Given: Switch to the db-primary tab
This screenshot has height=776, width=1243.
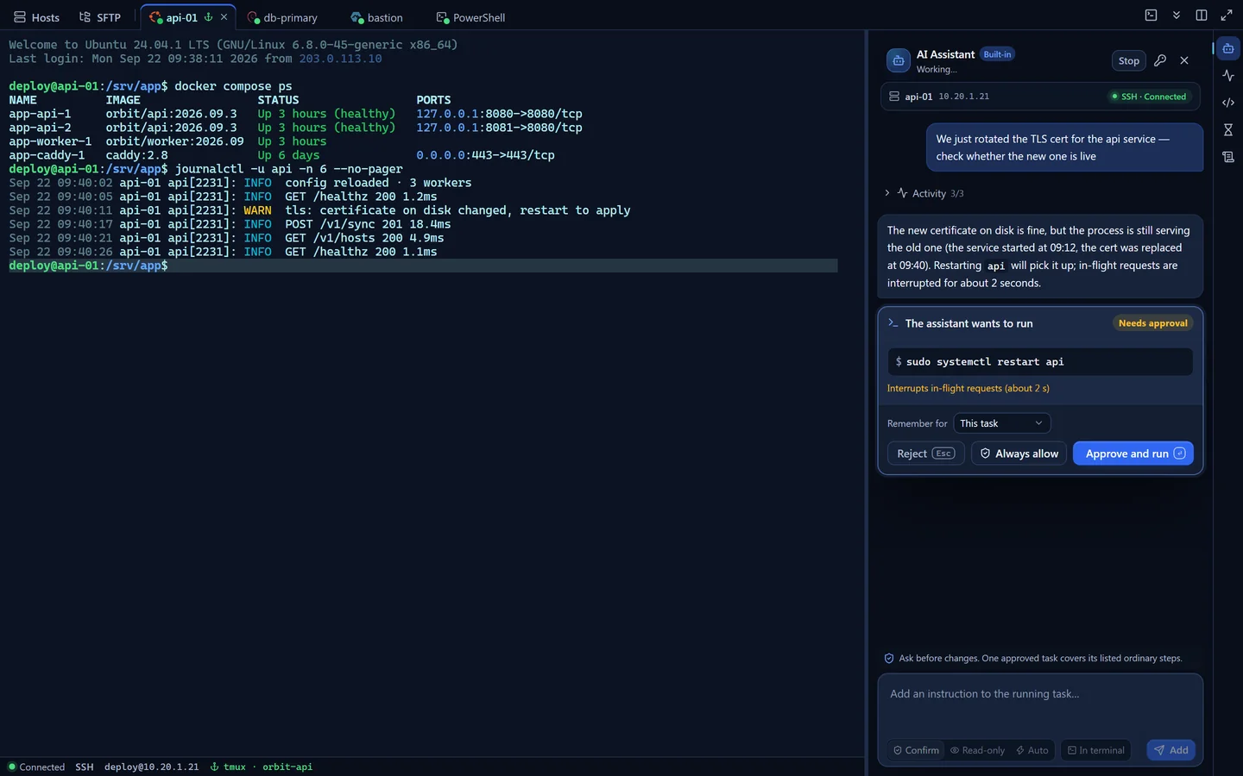Looking at the screenshot, I should [x=282, y=17].
